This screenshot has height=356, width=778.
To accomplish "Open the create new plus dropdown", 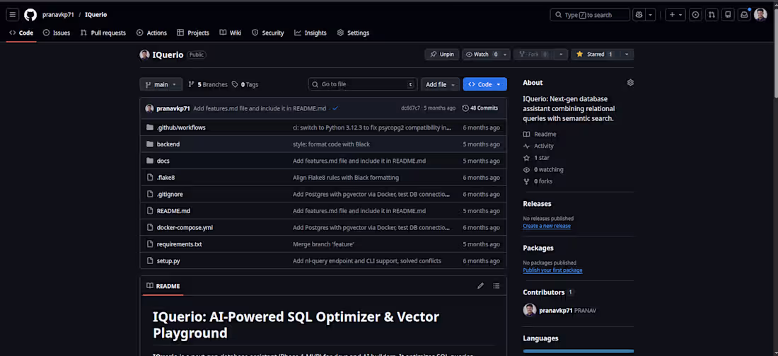I will [675, 15].
